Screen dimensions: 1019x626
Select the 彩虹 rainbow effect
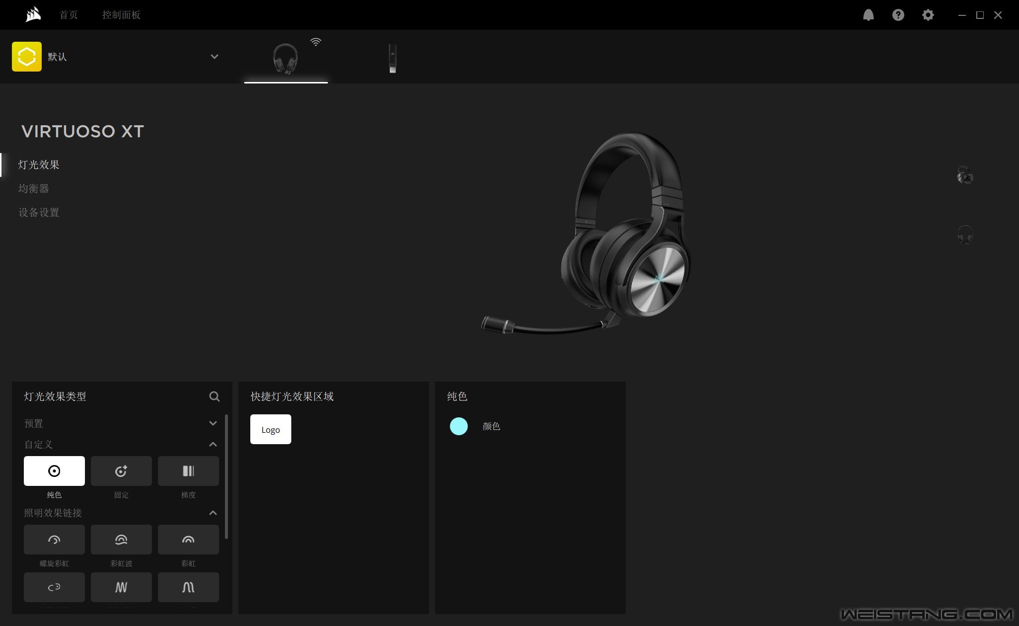coord(188,540)
